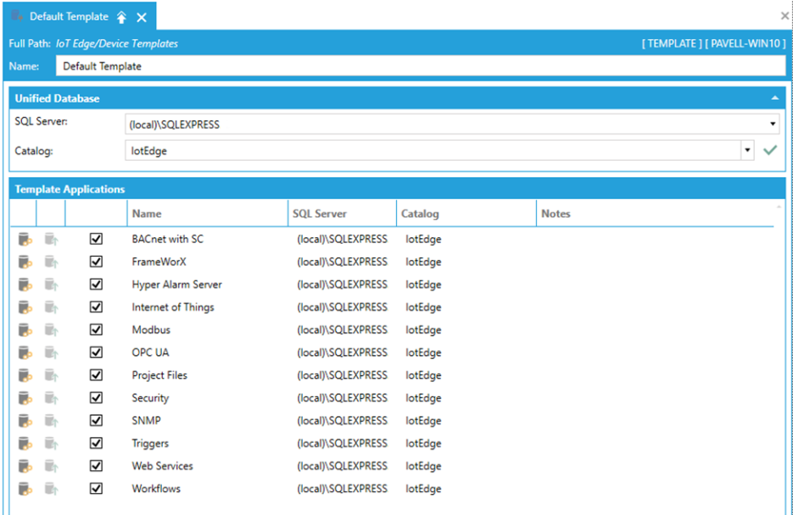Open the SQL Server dropdown
Image resolution: width=793 pixels, height=515 pixels.
tap(773, 125)
